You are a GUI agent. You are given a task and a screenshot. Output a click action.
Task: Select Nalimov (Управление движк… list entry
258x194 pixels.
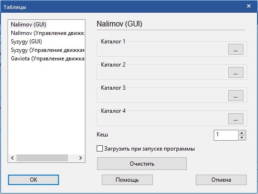tap(47, 33)
